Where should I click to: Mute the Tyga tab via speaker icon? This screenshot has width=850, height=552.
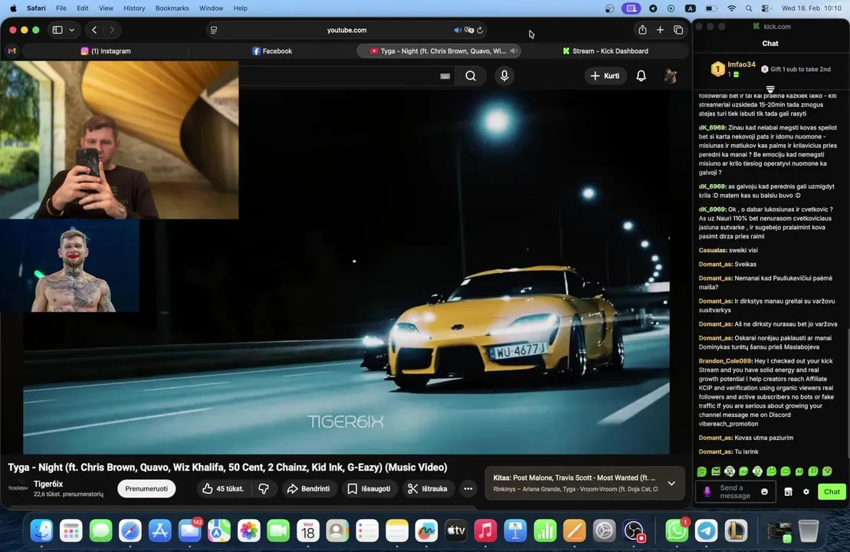point(514,51)
